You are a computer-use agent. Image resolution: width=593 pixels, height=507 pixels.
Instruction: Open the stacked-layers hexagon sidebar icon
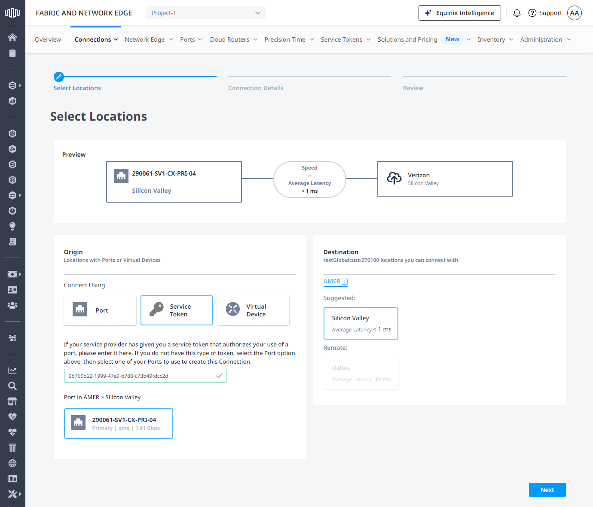click(12, 85)
